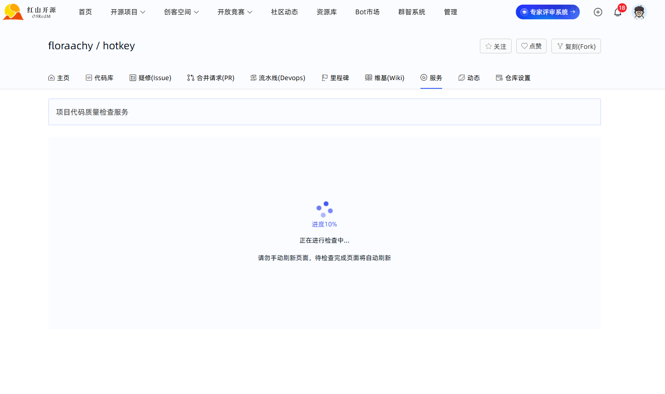Click the 项目代码质量检查服务 heading
The height and width of the screenshot is (394, 665).
tap(92, 112)
